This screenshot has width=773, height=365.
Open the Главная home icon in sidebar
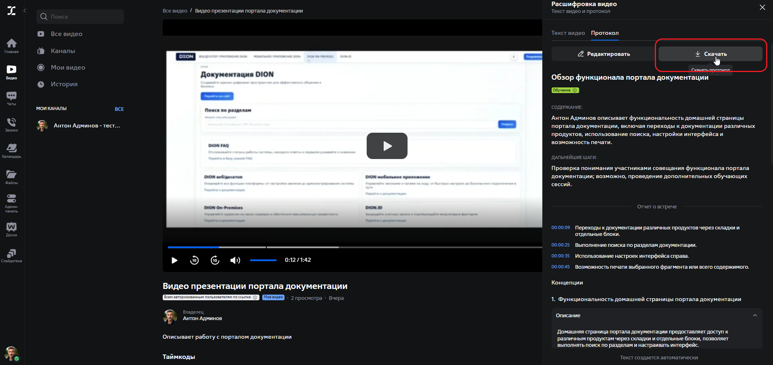11,45
